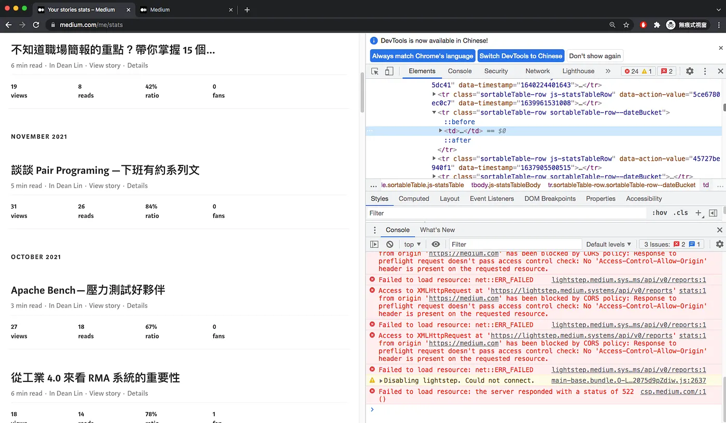
Task: Click the 2 issues badge in toolbar
Action: [667, 71]
